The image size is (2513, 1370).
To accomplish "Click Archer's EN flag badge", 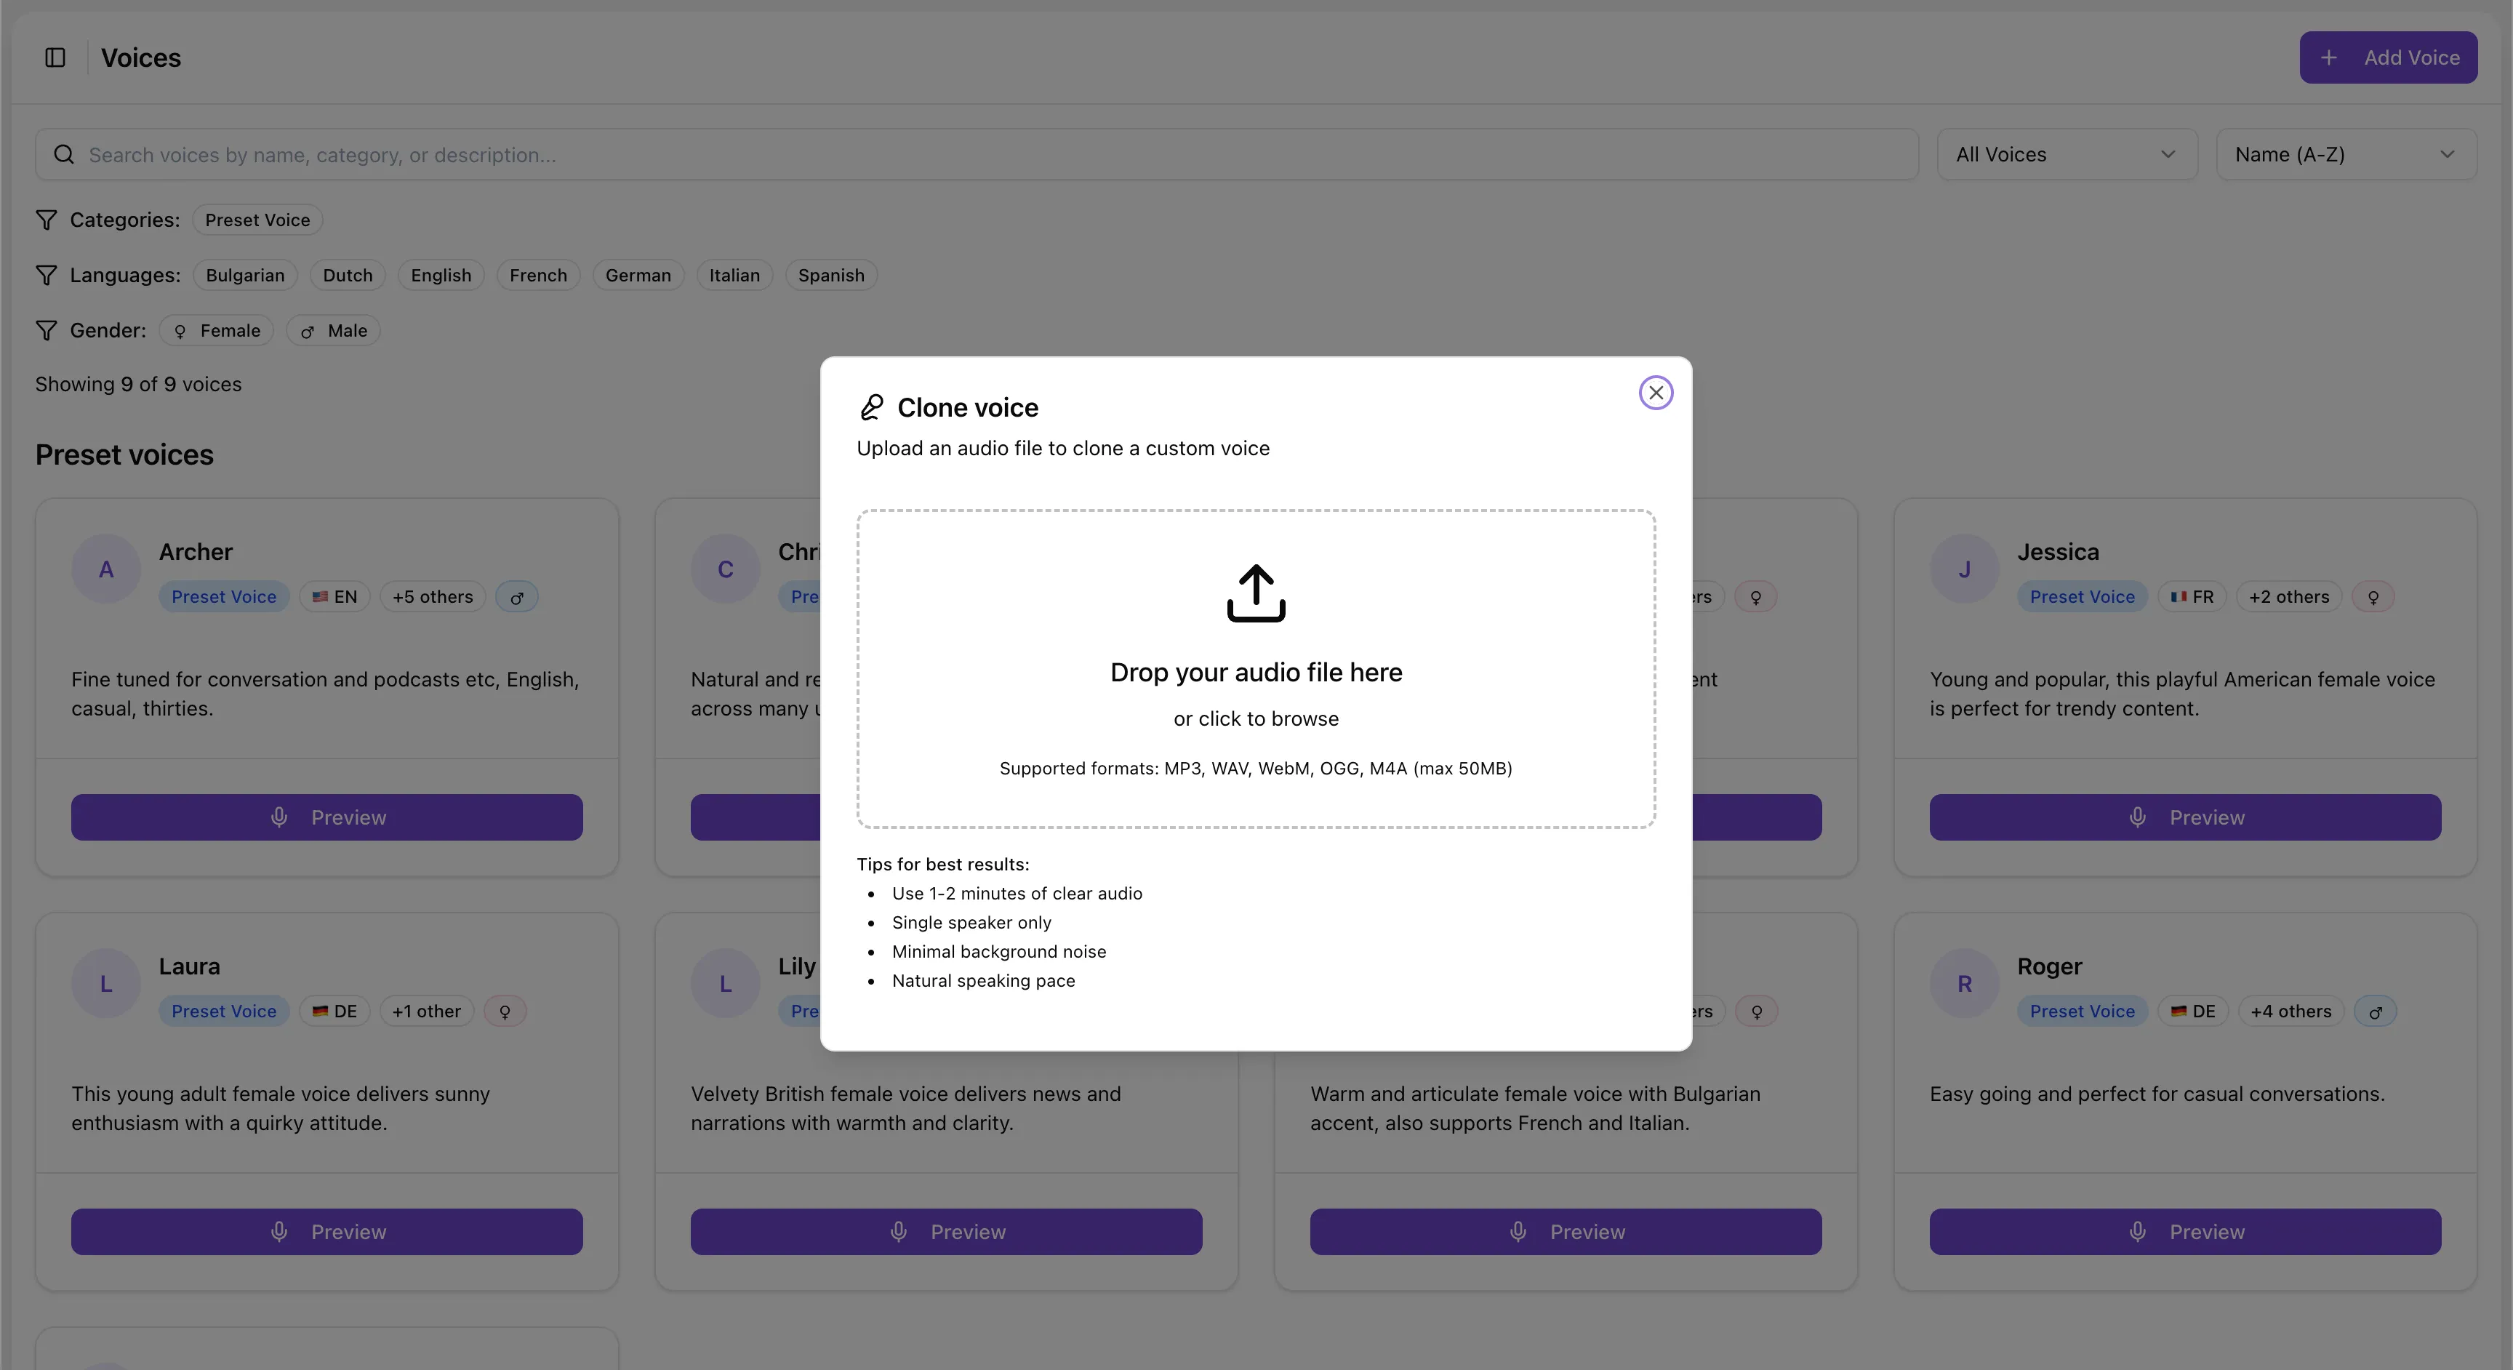I will pyautogui.click(x=334, y=597).
